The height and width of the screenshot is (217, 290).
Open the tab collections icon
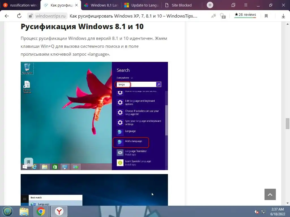233,5
